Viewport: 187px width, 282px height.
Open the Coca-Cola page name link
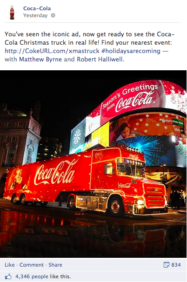point(37,8)
